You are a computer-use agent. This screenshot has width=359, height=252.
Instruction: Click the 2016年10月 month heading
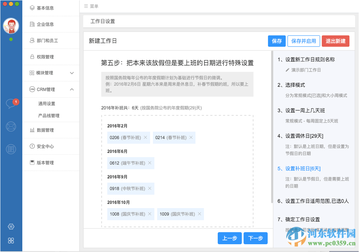118,202
